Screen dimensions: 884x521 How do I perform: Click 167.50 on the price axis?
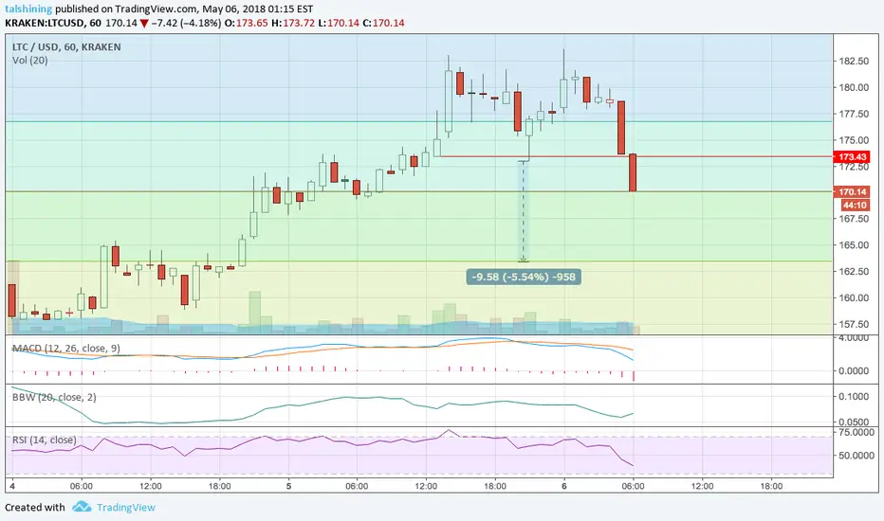[x=854, y=219]
